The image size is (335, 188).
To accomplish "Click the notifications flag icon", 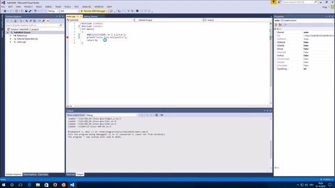I will point(274,2).
